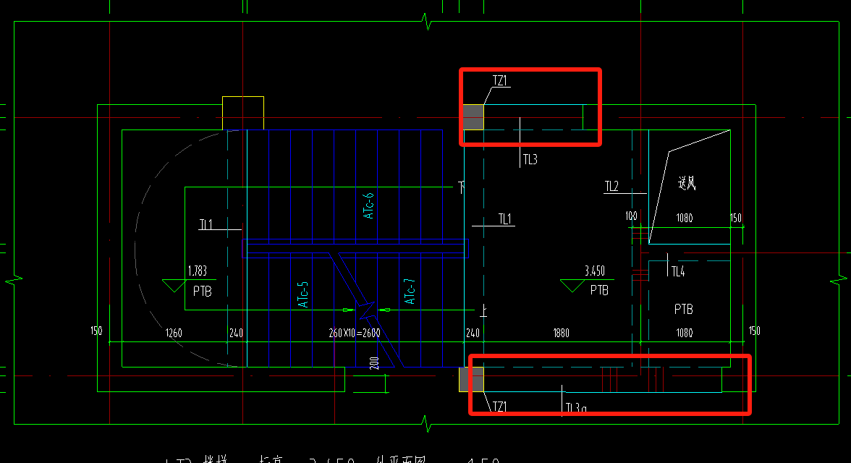Click the 1.783 elevation value

198,271
